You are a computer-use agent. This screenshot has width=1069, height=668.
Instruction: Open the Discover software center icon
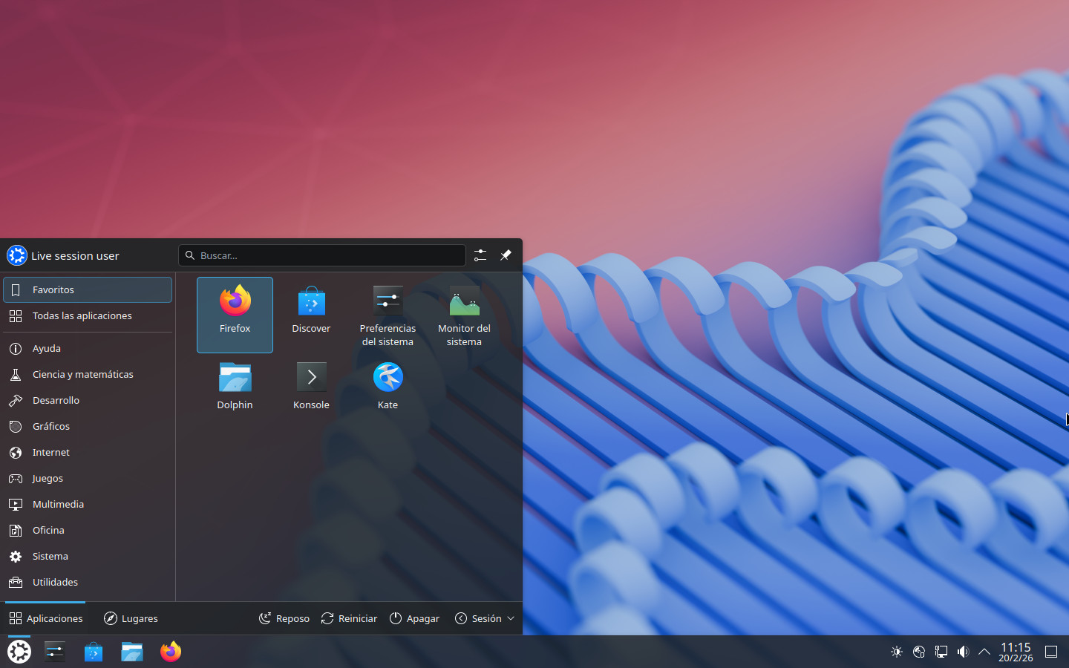click(311, 312)
